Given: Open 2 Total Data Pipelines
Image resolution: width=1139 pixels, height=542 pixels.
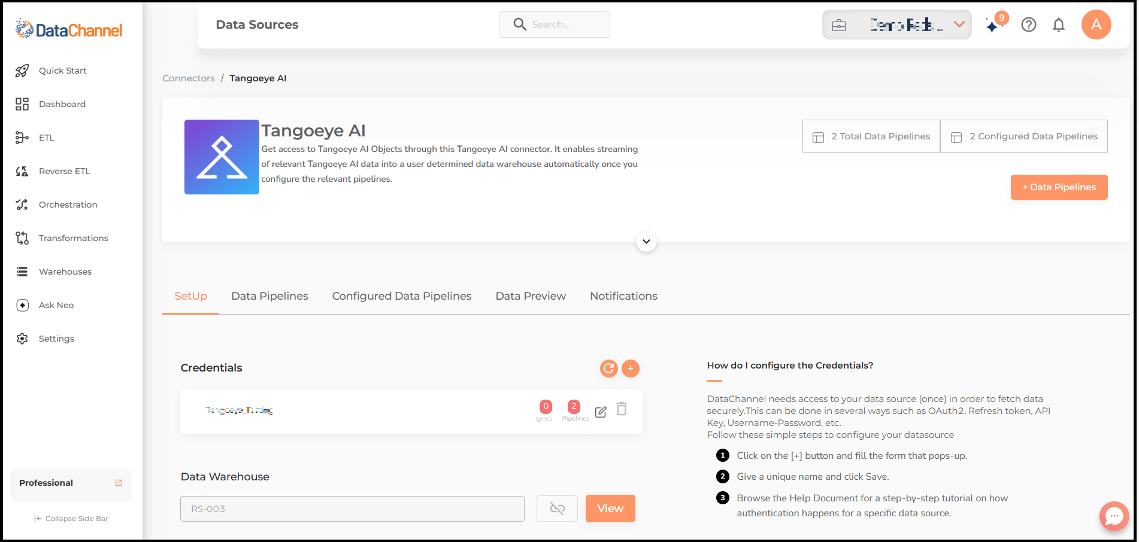Looking at the screenshot, I should pos(871,136).
